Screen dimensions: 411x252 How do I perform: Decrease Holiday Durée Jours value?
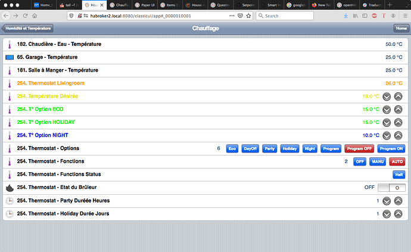(387, 214)
